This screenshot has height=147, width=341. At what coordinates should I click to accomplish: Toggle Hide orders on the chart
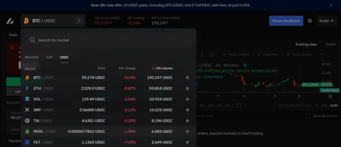(x=236, y=55)
